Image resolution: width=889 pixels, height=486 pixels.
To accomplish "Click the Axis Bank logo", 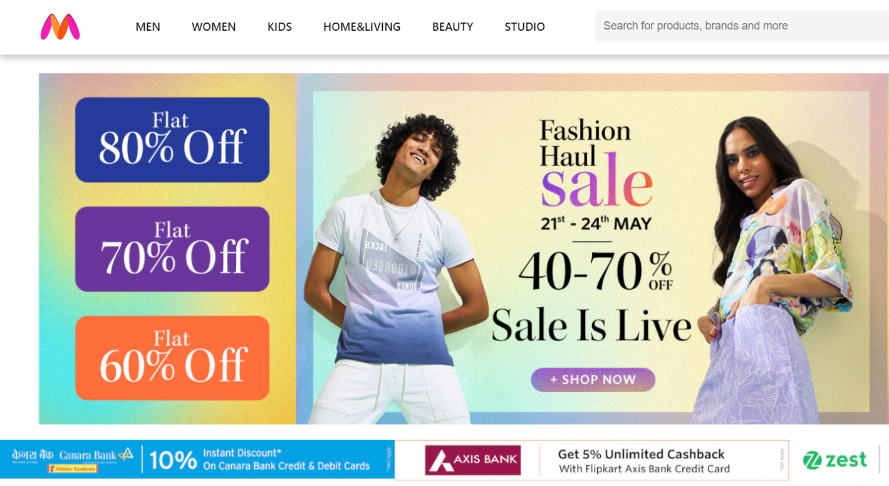I will [473, 460].
